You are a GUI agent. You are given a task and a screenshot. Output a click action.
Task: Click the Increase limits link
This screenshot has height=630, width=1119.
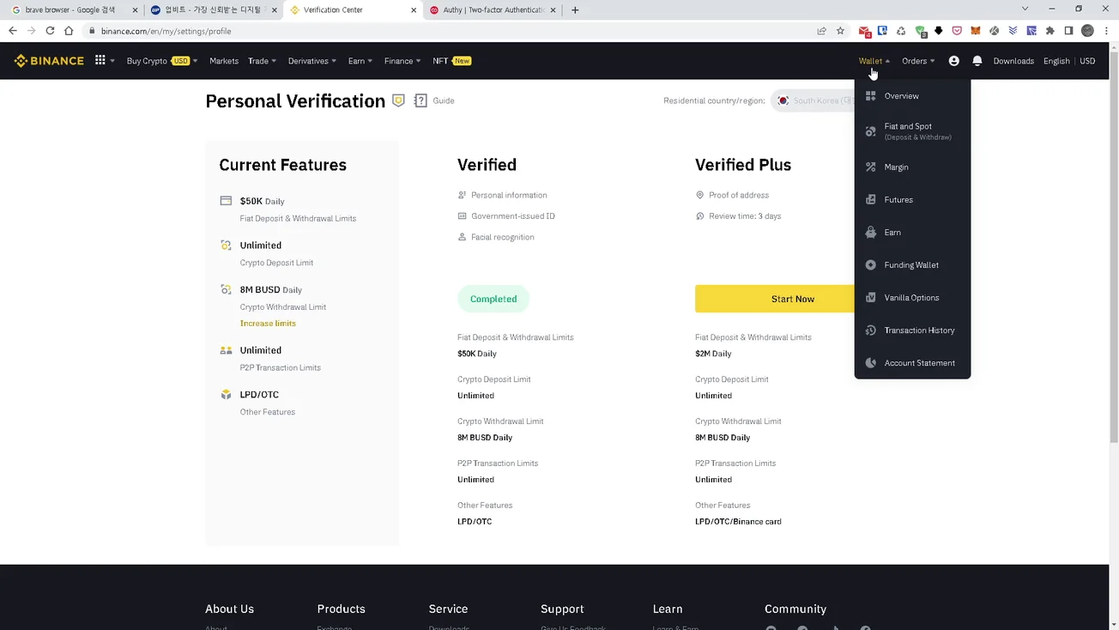pyautogui.click(x=268, y=324)
